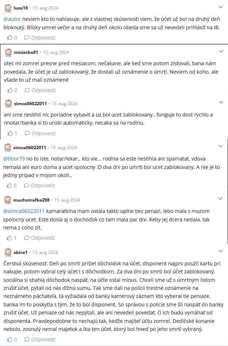Click muchotrafka298's avatar icon
Viewport: 228px width, 346px height.
coord(8,200)
